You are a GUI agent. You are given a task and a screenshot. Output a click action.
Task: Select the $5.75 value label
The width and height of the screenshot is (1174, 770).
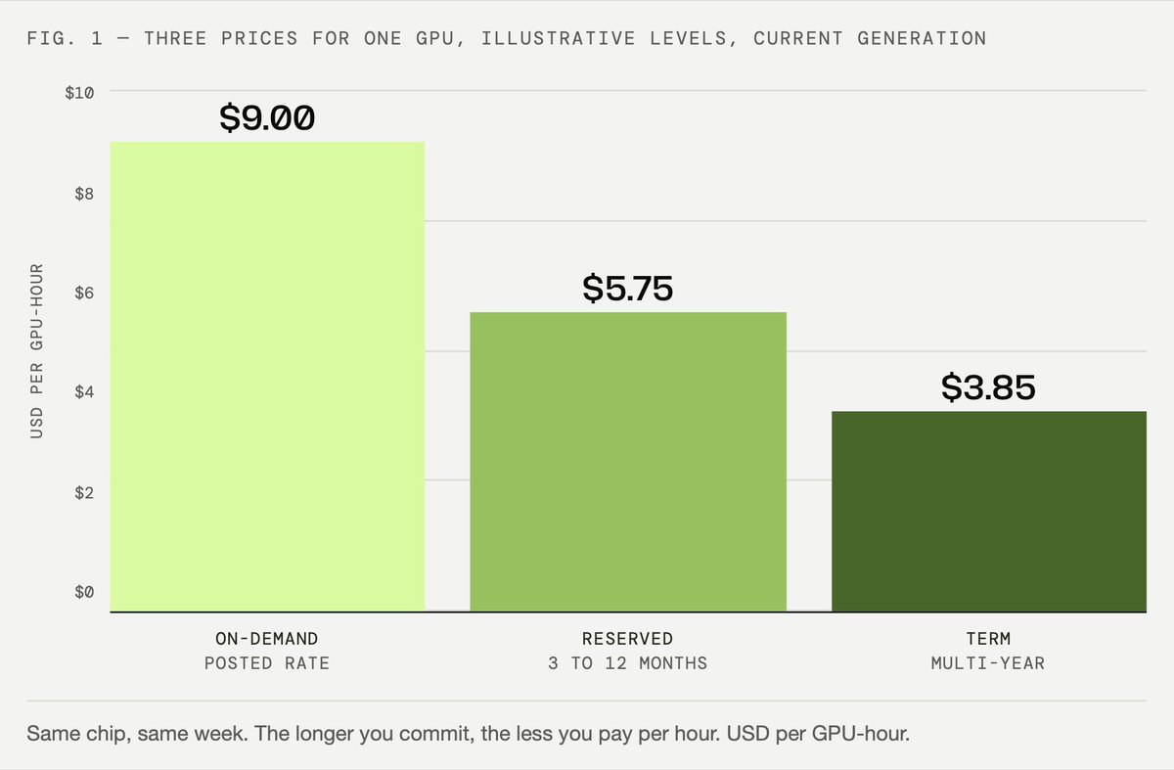[x=628, y=289]
